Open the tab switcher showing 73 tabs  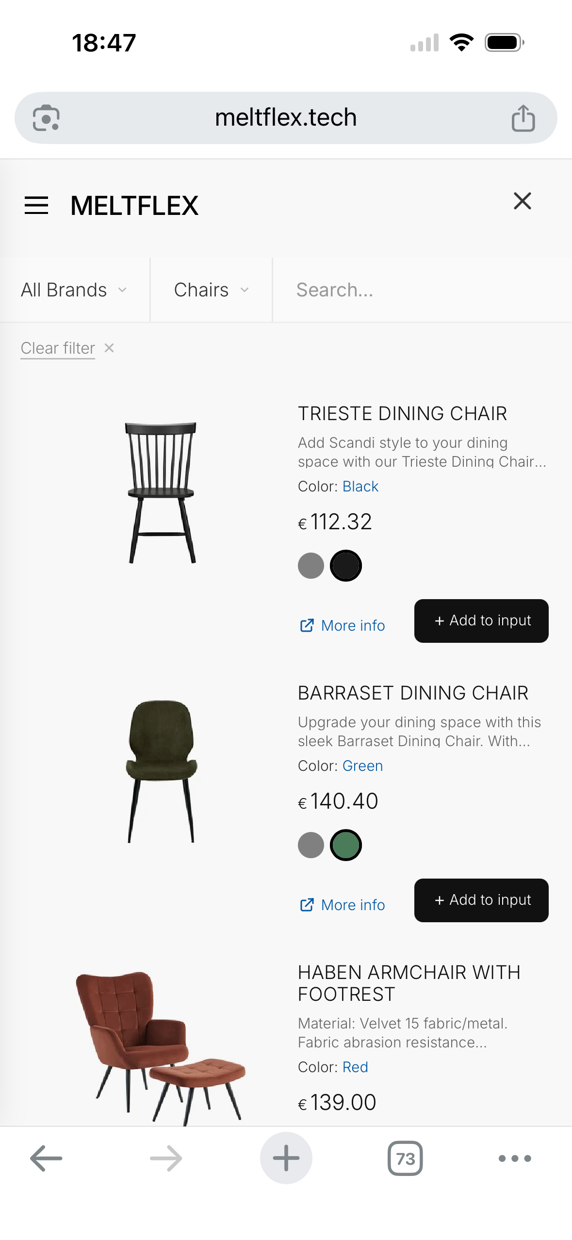click(405, 1158)
